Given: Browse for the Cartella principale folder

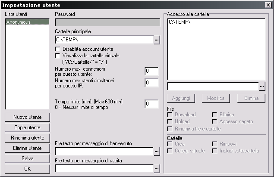Looking at the screenshot, I should point(157,40).
